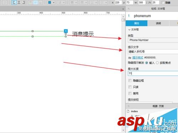The width and height of the screenshot is (178, 133).
Task: Select the 消息提示 label on canvas
Action: [x=83, y=34]
